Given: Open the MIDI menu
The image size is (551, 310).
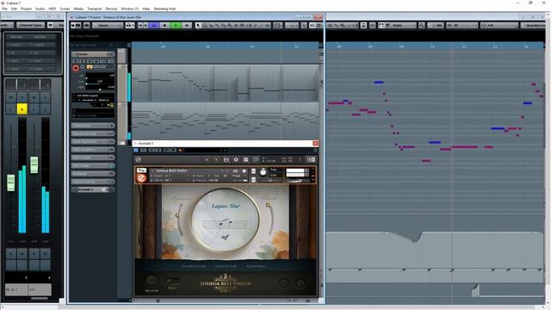Looking at the screenshot, I should click(x=52, y=9).
